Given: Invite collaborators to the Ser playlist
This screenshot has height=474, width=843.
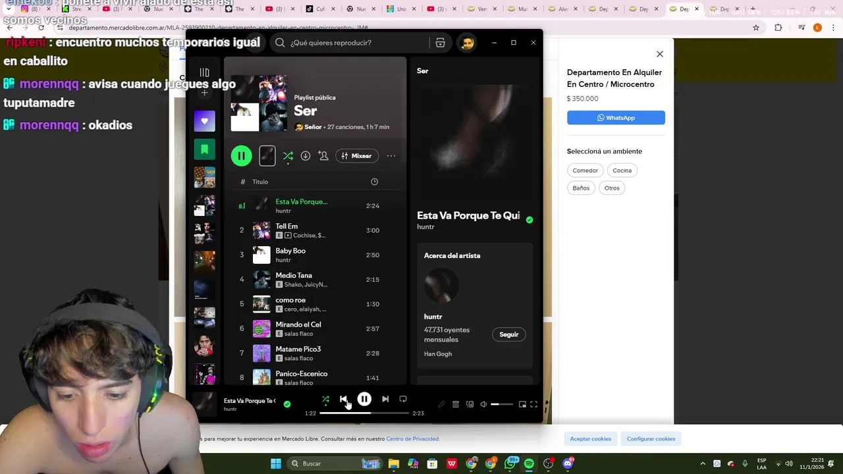Looking at the screenshot, I should (323, 156).
